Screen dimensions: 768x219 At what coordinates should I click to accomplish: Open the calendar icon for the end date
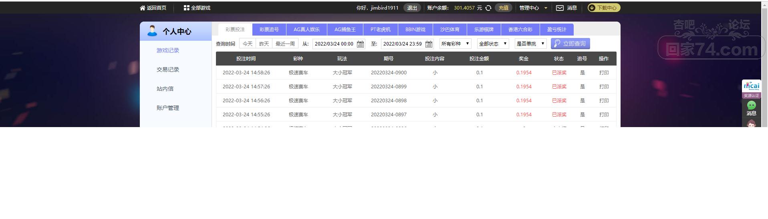pos(429,44)
